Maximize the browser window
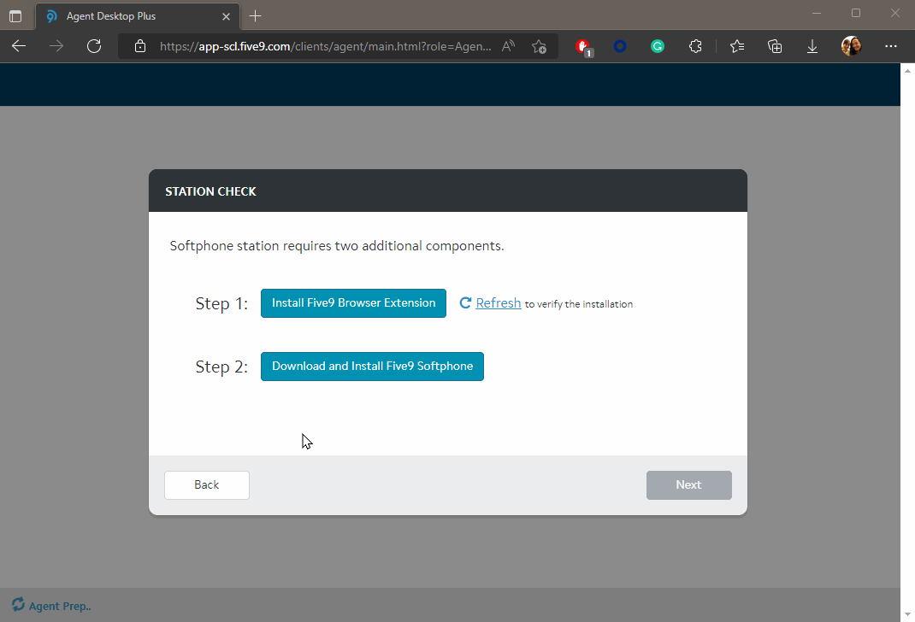 point(855,13)
